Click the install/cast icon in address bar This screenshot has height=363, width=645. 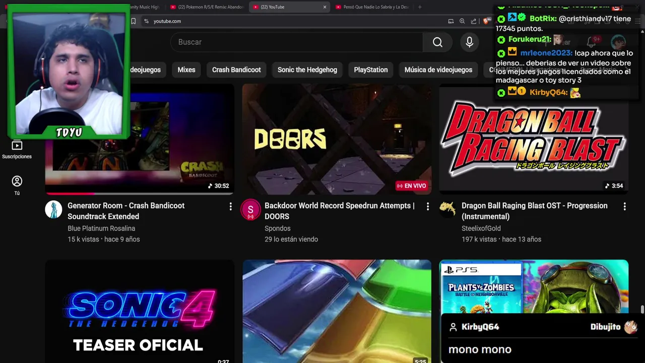[450, 21]
